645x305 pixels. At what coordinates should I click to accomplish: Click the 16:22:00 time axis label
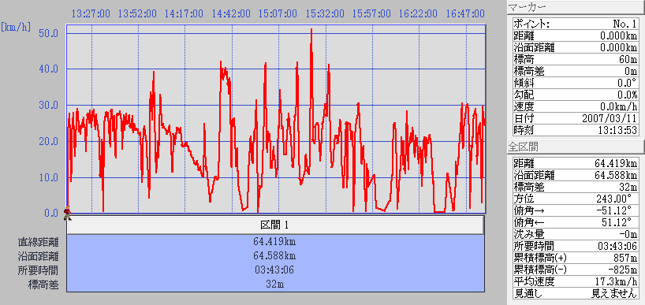tap(419, 13)
